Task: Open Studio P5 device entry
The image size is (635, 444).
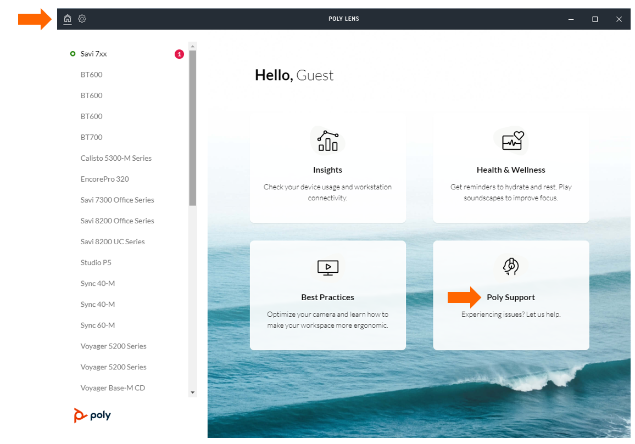Action: [x=96, y=262]
